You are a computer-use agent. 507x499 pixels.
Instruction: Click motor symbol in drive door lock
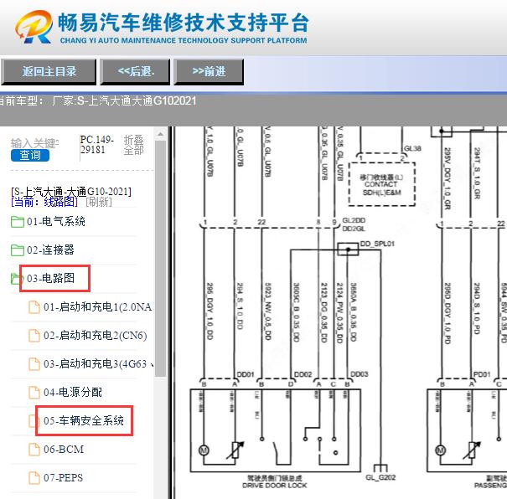204,450
